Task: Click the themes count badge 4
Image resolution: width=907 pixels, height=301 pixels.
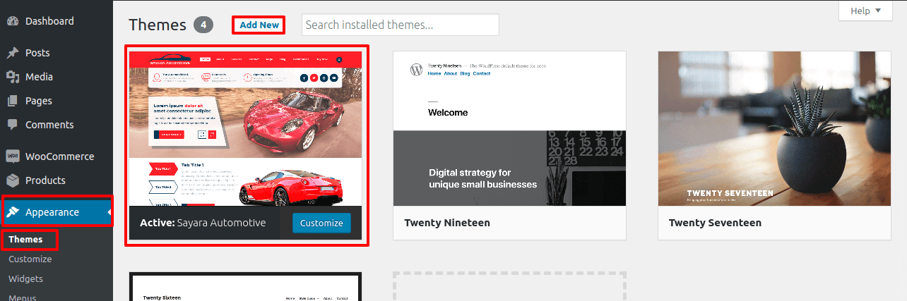Action: 203,25
